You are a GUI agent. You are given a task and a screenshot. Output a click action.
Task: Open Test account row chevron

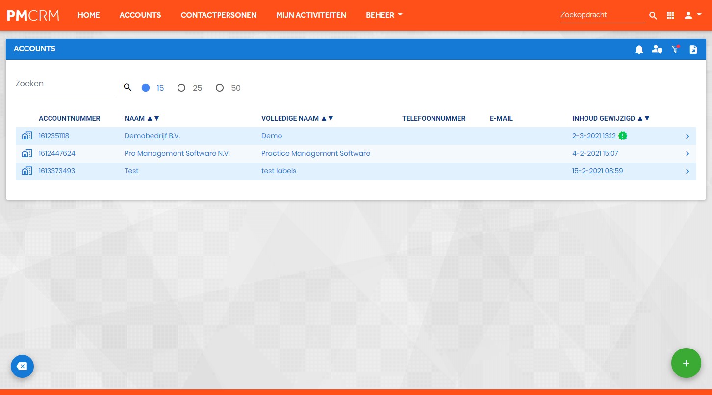(687, 171)
